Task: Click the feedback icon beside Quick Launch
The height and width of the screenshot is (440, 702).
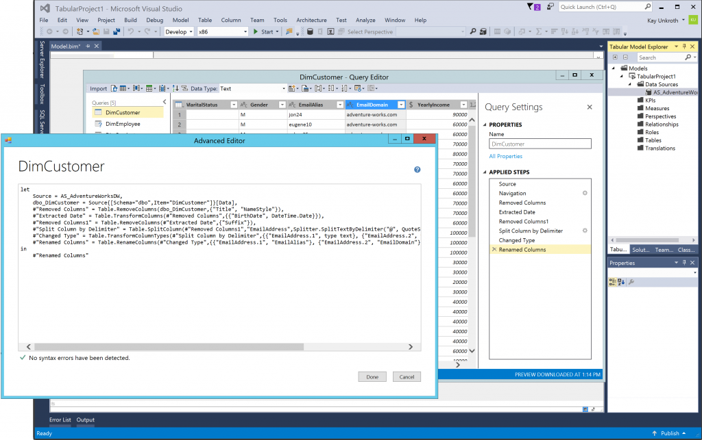Action: coord(550,7)
